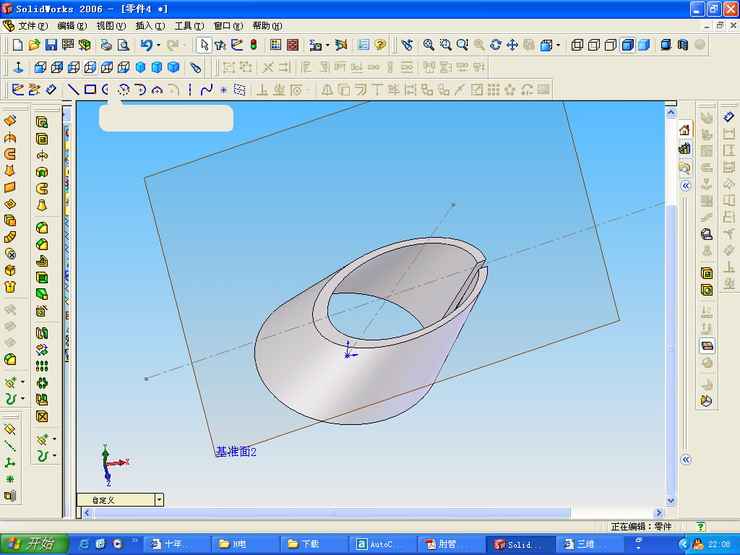
Task: Select the Isometric solid cube view
Action: pos(140,67)
